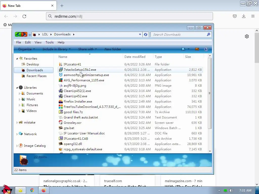Click the volume speaker tray icon
Viewport: 259px width, 194px height.
(x=231, y=190)
